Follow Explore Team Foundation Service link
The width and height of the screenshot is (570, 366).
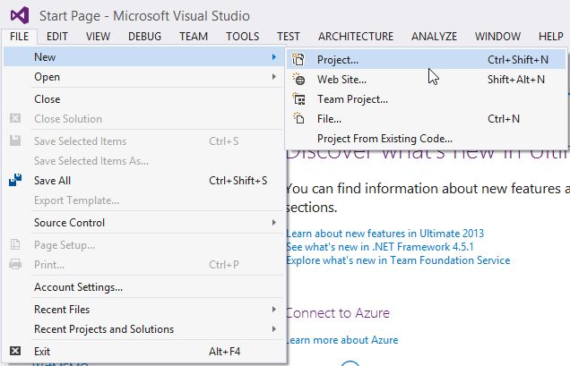[x=398, y=260]
